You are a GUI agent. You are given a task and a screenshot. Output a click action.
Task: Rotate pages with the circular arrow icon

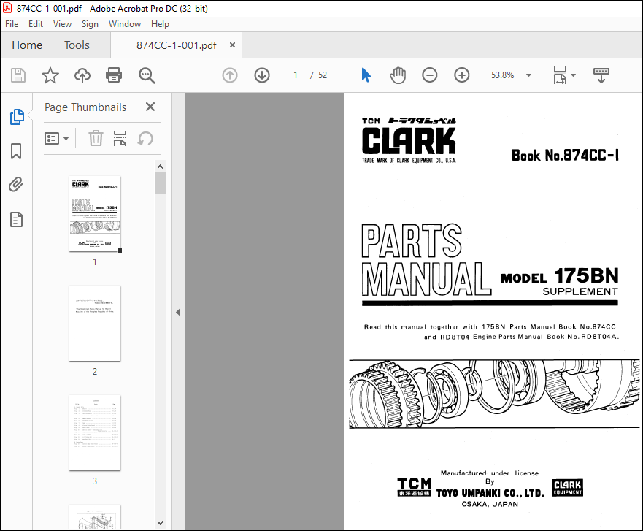tap(145, 138)
